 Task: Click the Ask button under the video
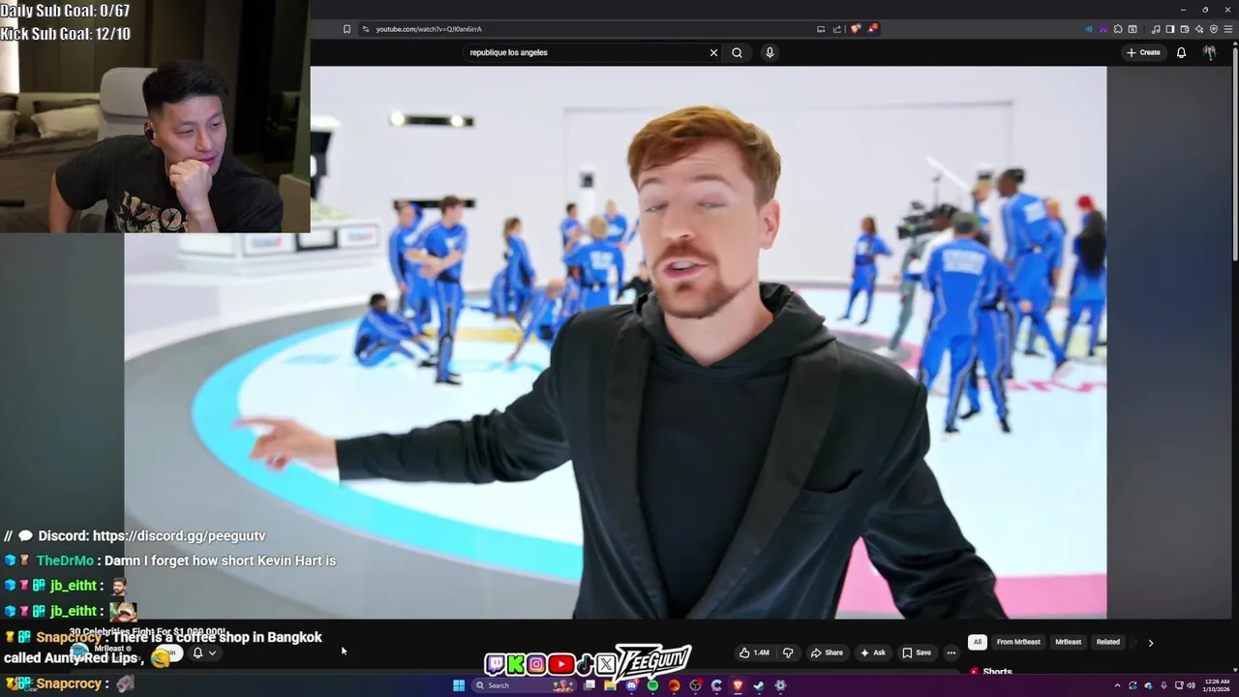click(x=873, y=652)
